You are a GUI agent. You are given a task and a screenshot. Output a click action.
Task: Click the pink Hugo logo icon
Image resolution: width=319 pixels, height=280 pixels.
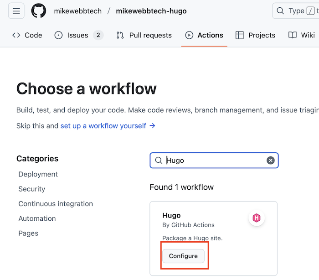257,218
